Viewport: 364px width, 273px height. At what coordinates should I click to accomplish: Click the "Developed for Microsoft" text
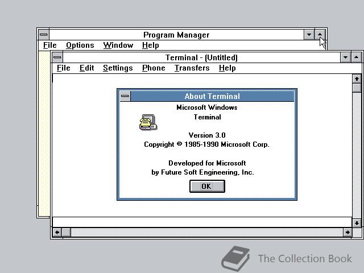[x=207, y=163]
